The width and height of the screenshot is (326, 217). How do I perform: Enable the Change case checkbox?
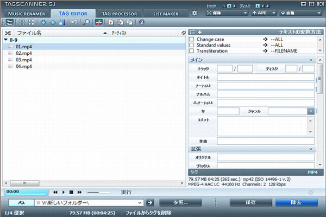point(191,39)
